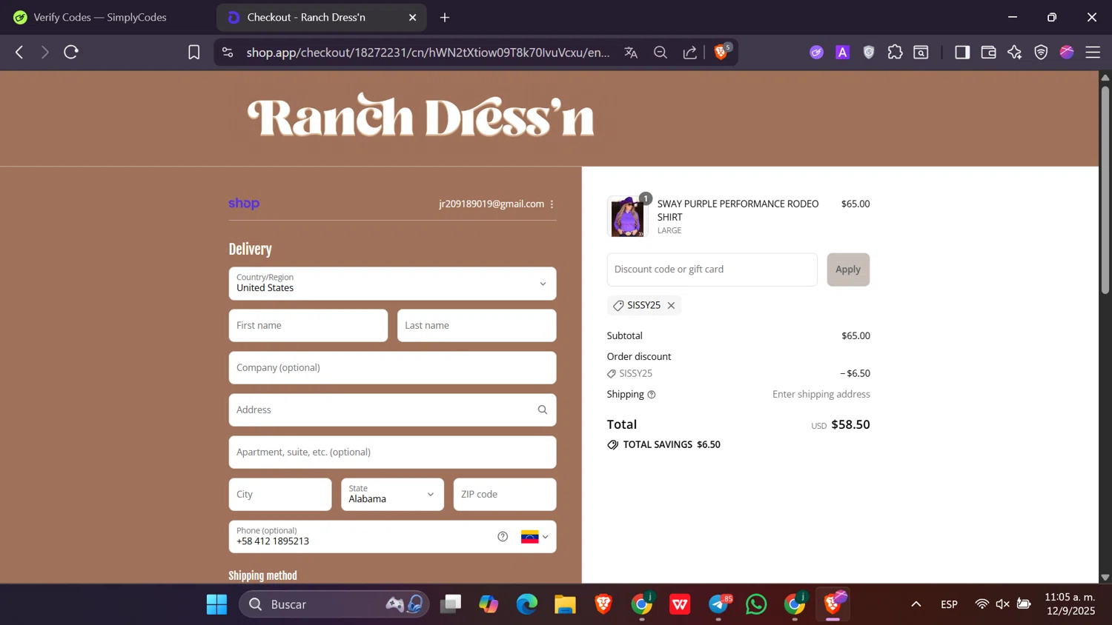1112x625 pixels.
Task: Click the zoom magnifier icon in address bar
Action: (x=661, y=53)
